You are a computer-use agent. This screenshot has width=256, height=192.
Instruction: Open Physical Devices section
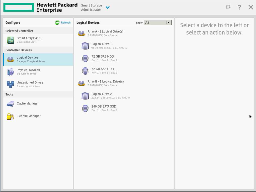click(38, 72)
